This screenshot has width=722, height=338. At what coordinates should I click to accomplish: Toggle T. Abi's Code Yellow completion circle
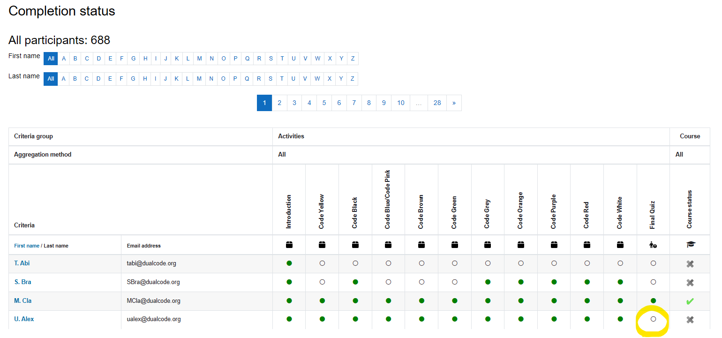[322, 263]
